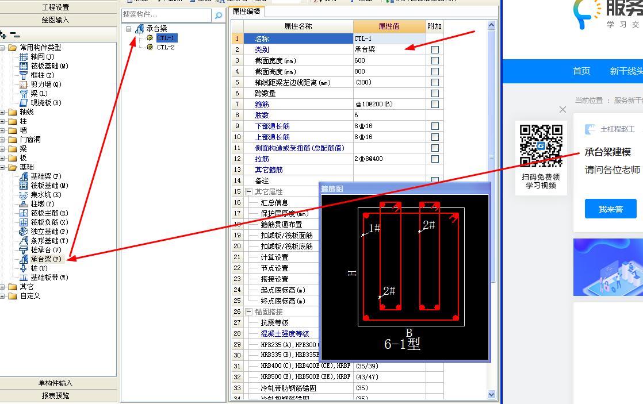
Task: Open the 单构件输入 panel
Action: (56, 383)
